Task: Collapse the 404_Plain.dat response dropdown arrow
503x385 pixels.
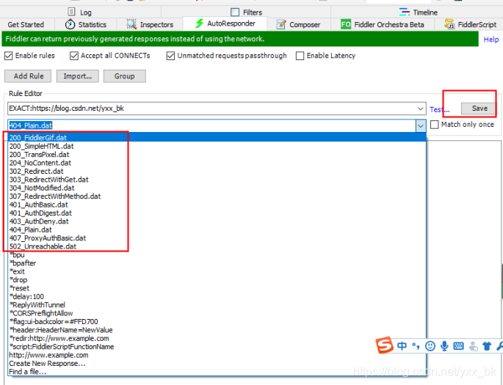Action: tap(421, 125)
